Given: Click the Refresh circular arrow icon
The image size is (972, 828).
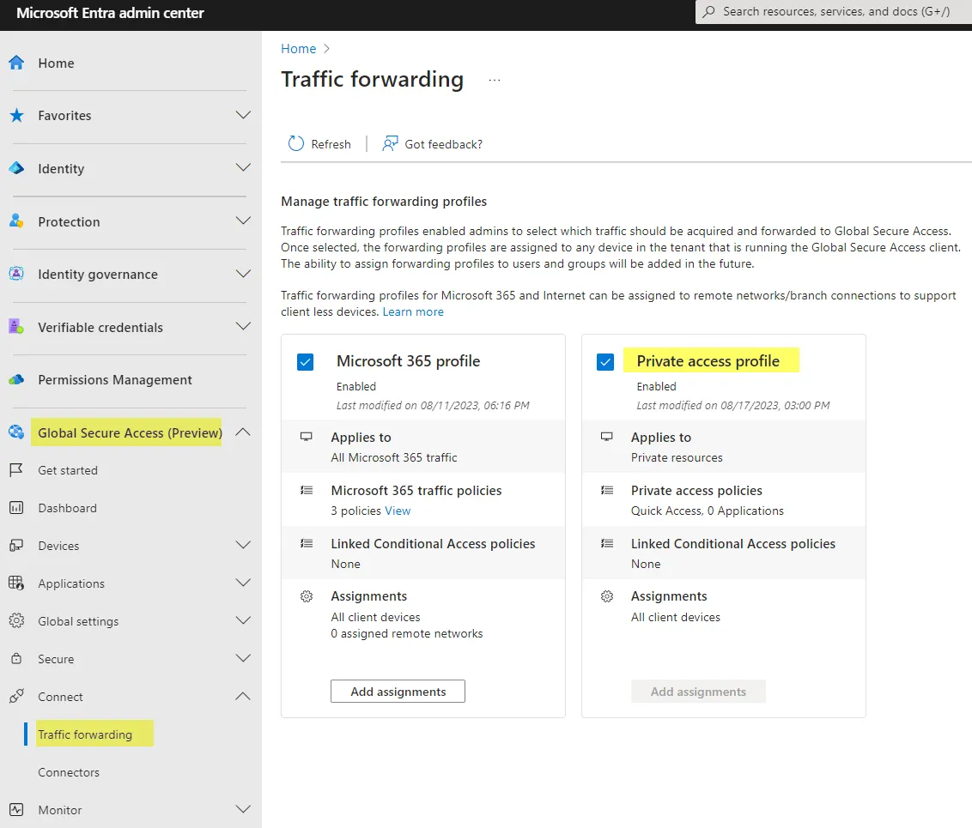Looking at the screenshot, I should (296, 144).
